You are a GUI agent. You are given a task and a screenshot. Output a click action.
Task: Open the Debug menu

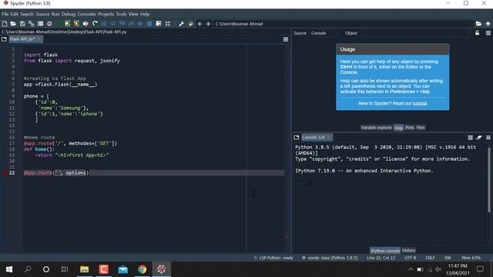click(69, 14)
